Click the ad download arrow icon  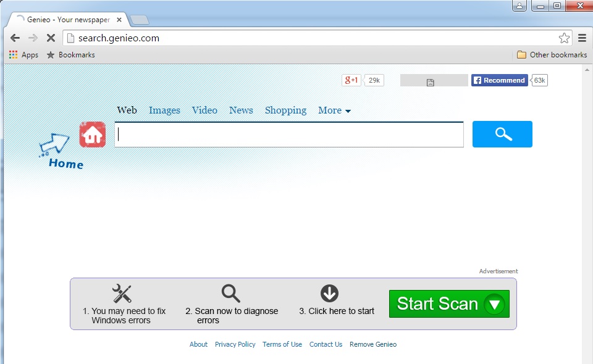(329, 294)
